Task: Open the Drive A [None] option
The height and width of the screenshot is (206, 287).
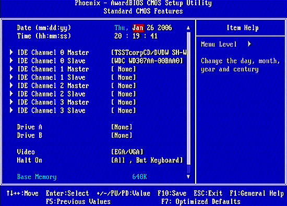Action: (x=122, y=127)
